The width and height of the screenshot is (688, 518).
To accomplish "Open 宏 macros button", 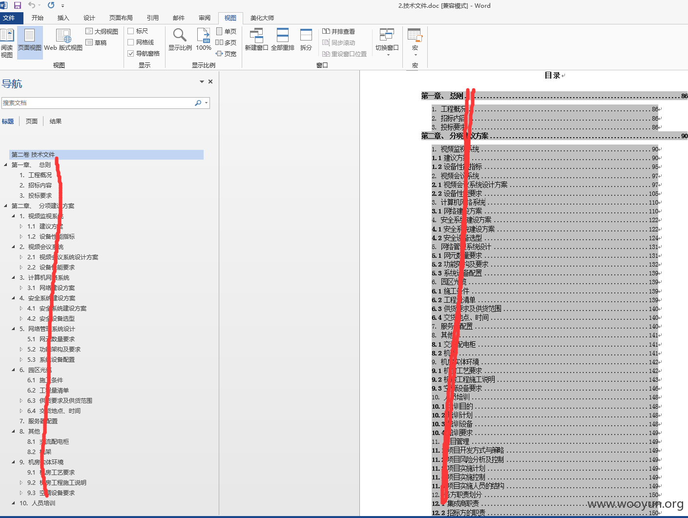I will coord(415,42).
